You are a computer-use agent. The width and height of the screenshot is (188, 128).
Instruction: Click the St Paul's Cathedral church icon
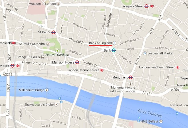48,44
